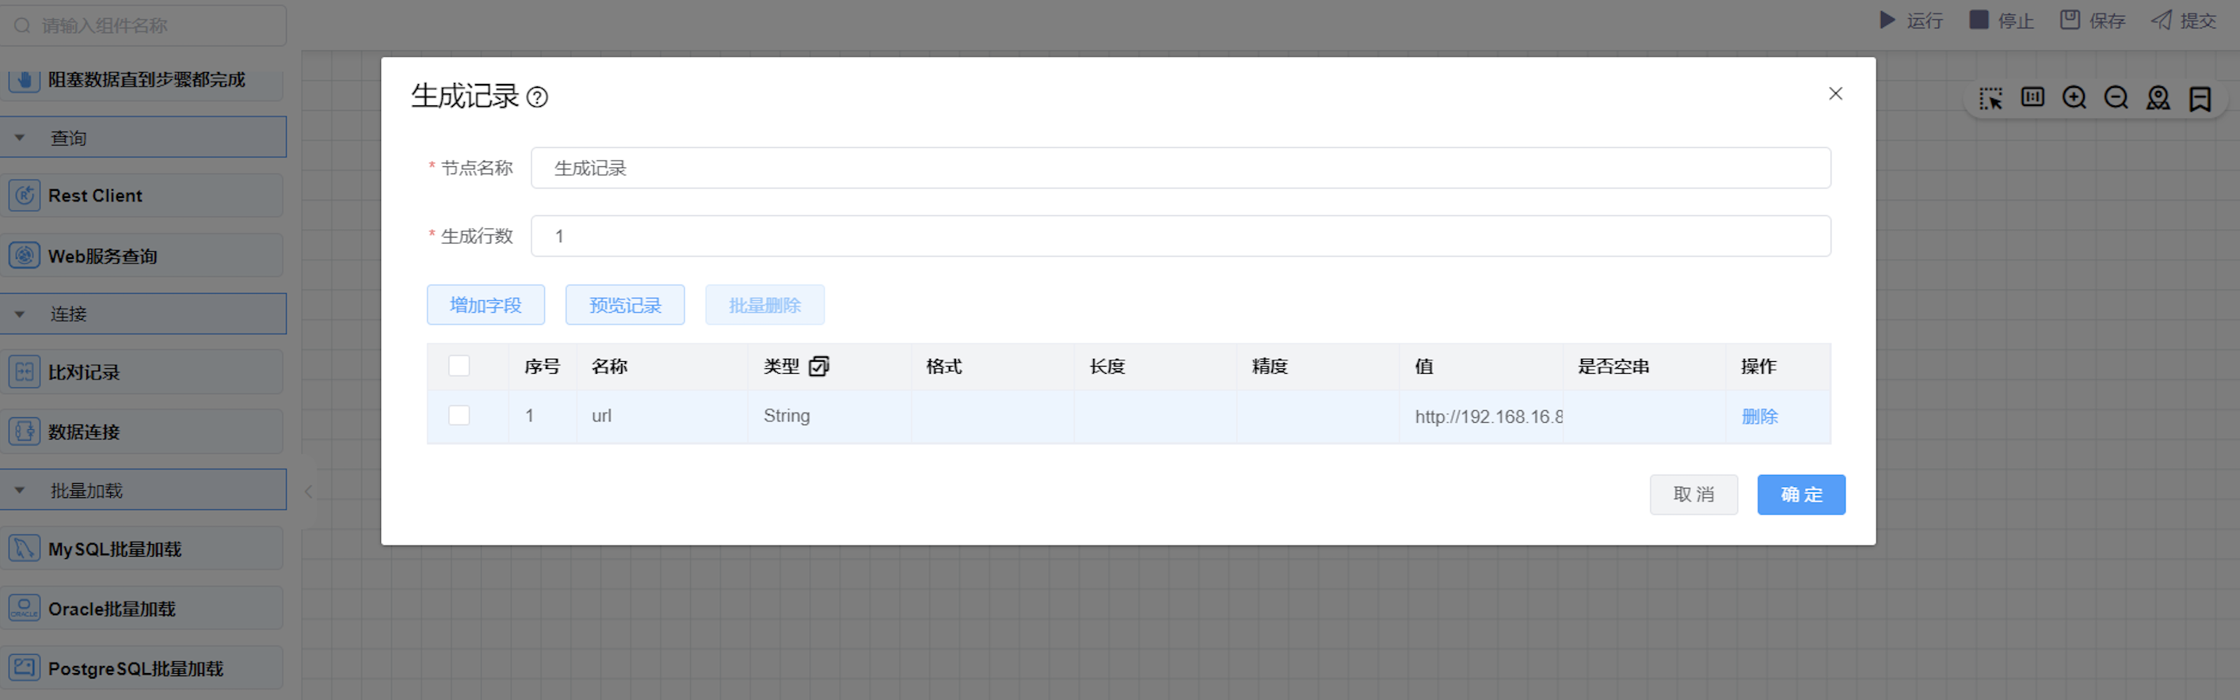Click the Rest Client component icon
Screen dimensions: 2240x700
pos(25,196)
